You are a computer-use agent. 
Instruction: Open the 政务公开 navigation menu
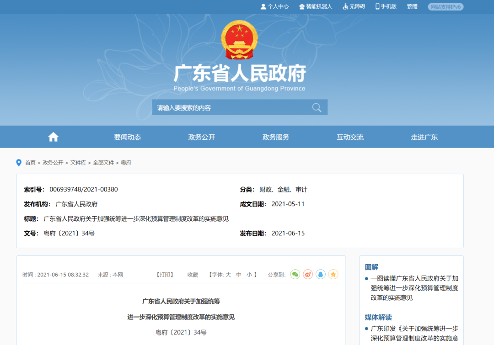pos(201,137)
